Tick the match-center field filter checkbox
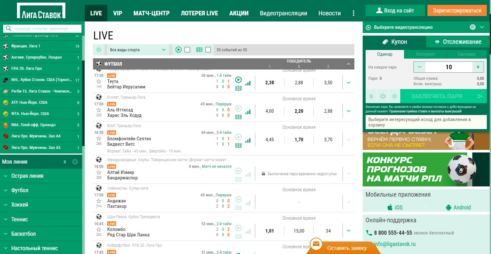The width and height of the screenshot is (491, 254). click(x=208, y=50)
